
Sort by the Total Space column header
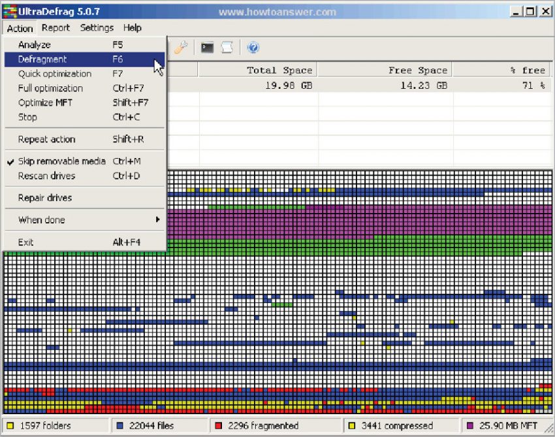[x=277, y=69]
